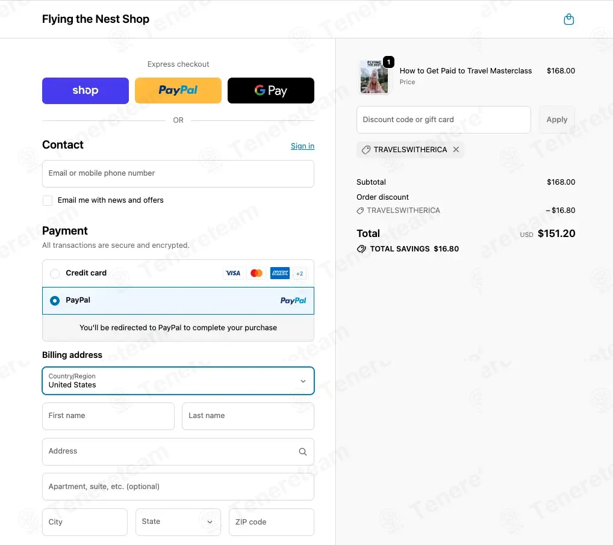Show the +2 more card types badge

point(299,274)
